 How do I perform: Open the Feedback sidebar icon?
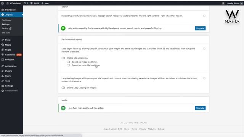3,60
